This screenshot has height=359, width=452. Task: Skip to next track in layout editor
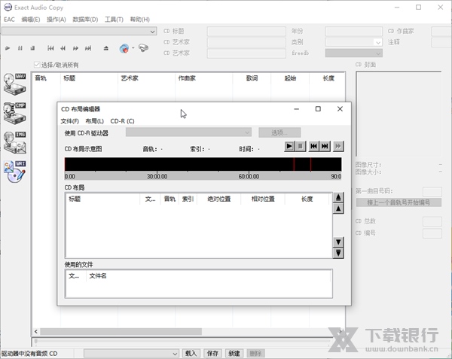(x=325, y=147)
